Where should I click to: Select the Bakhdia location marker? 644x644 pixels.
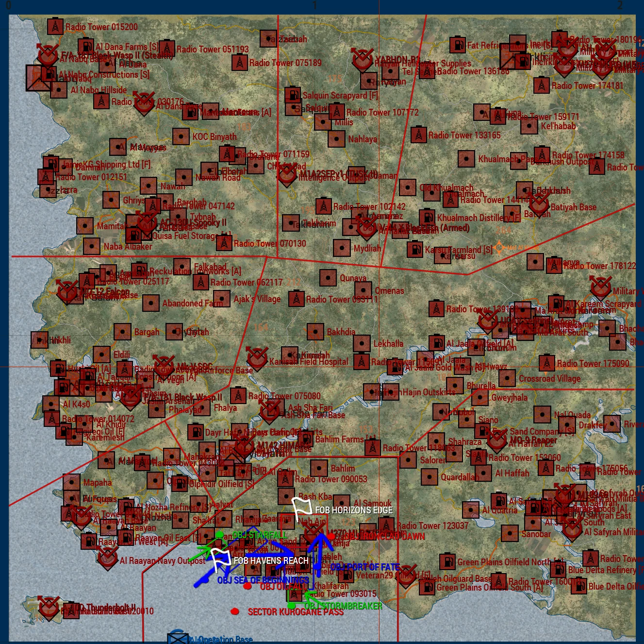point(315,332)
